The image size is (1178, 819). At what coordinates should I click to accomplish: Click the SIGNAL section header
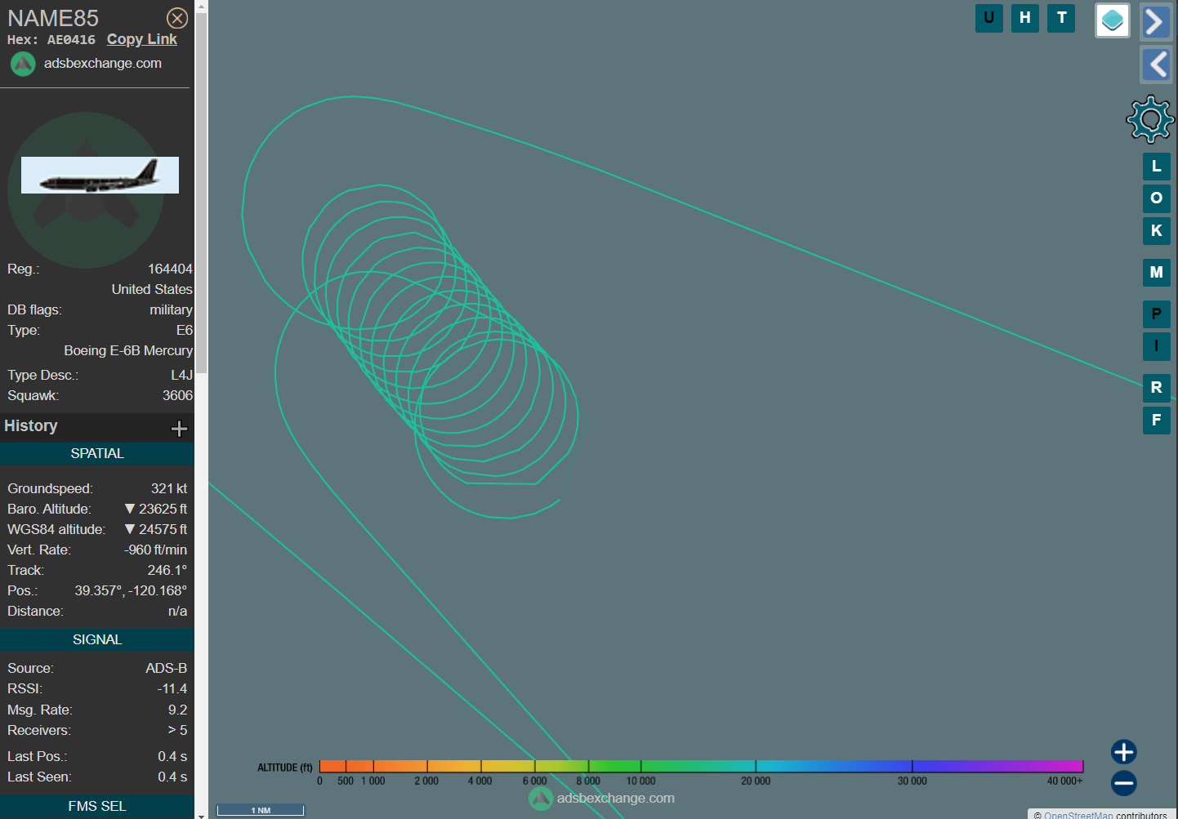click(97, 639)
